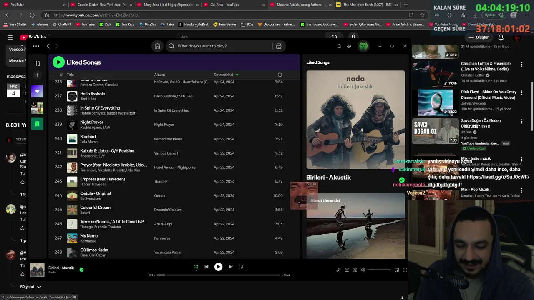This screenshot has width=534, height=300.
Task: Open YouTube hamburger guide menu
Action: tap(10, 37)
